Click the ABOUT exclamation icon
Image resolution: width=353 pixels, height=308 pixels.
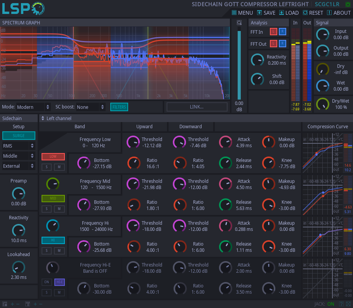[x=329, y=12]
